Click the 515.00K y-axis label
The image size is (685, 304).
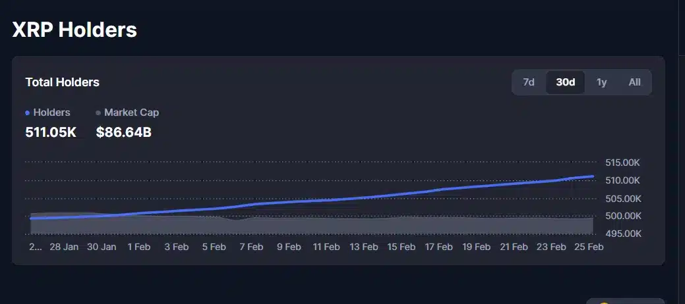click(x=622, y=163)
